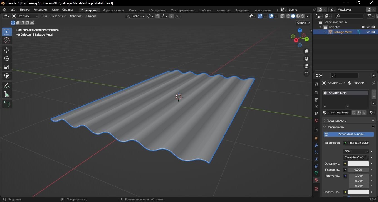Add a new material slot
This screenshot has height=202, width=378.
point(374,92)
